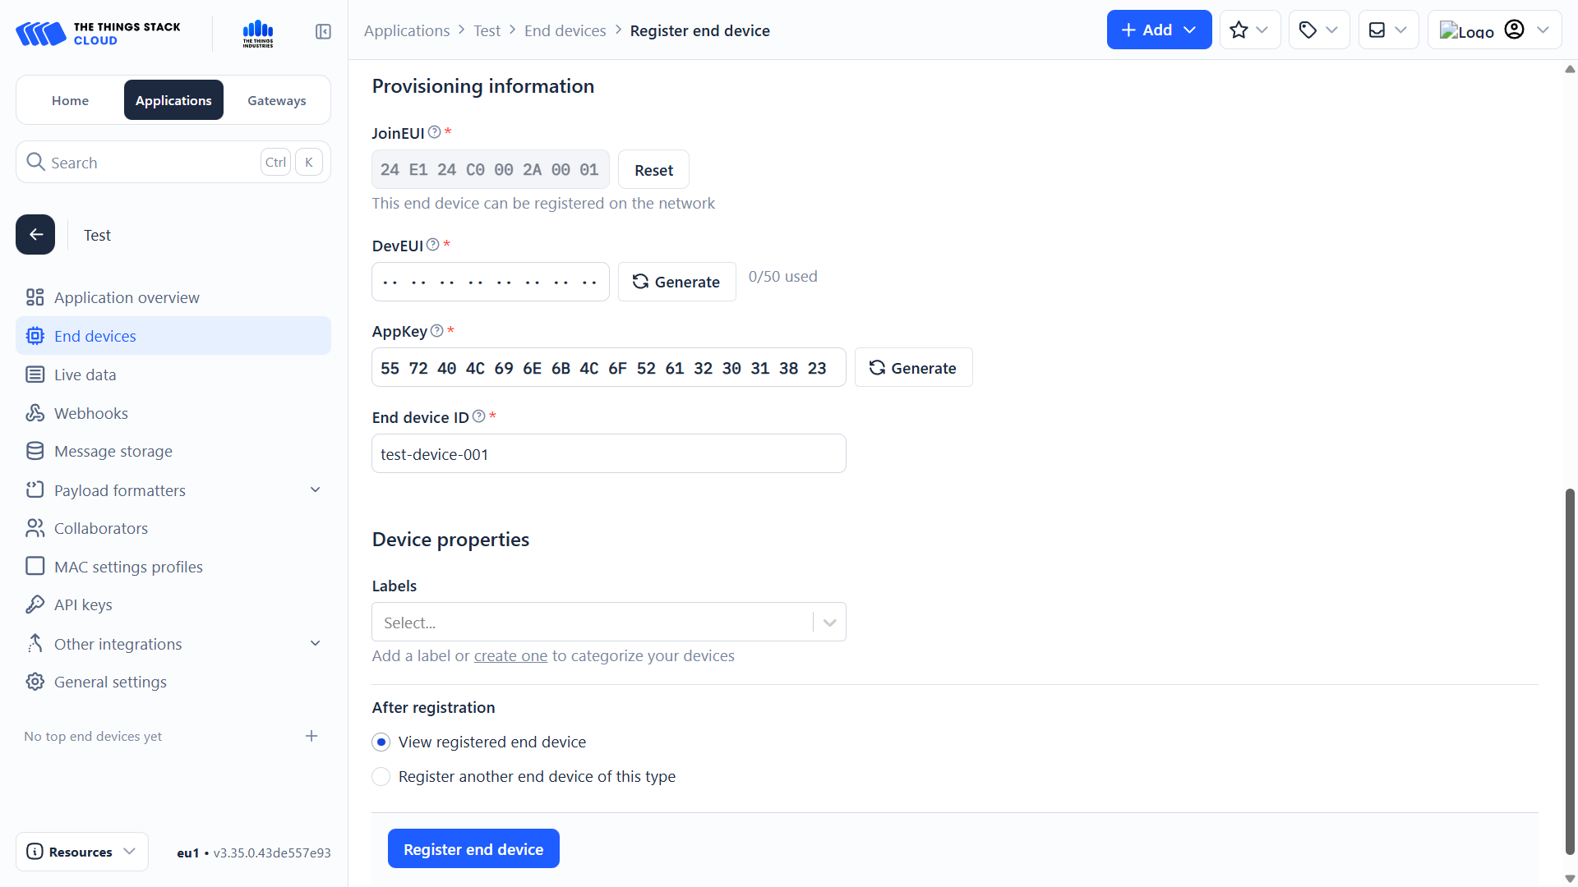Viewport: 1578px width, 887px height.
Task: Select View registered end device option
Action: pyautogui.click(x=381, y=742)
